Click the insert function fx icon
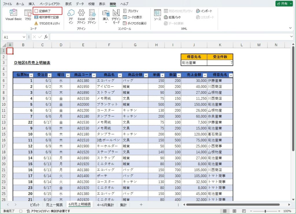Screen dimensions: 296x214 pos(46,37)
